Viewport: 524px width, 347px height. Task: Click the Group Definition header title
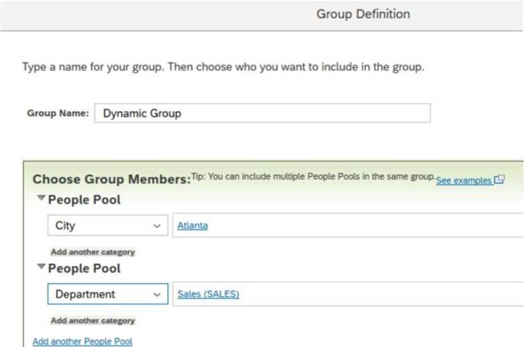(363, 14)
